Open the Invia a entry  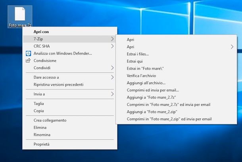(x=70, y=94)
